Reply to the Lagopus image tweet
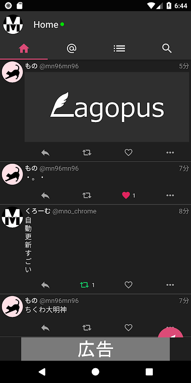The height and width of the screenshot is (383, 191). coord(45,153)
